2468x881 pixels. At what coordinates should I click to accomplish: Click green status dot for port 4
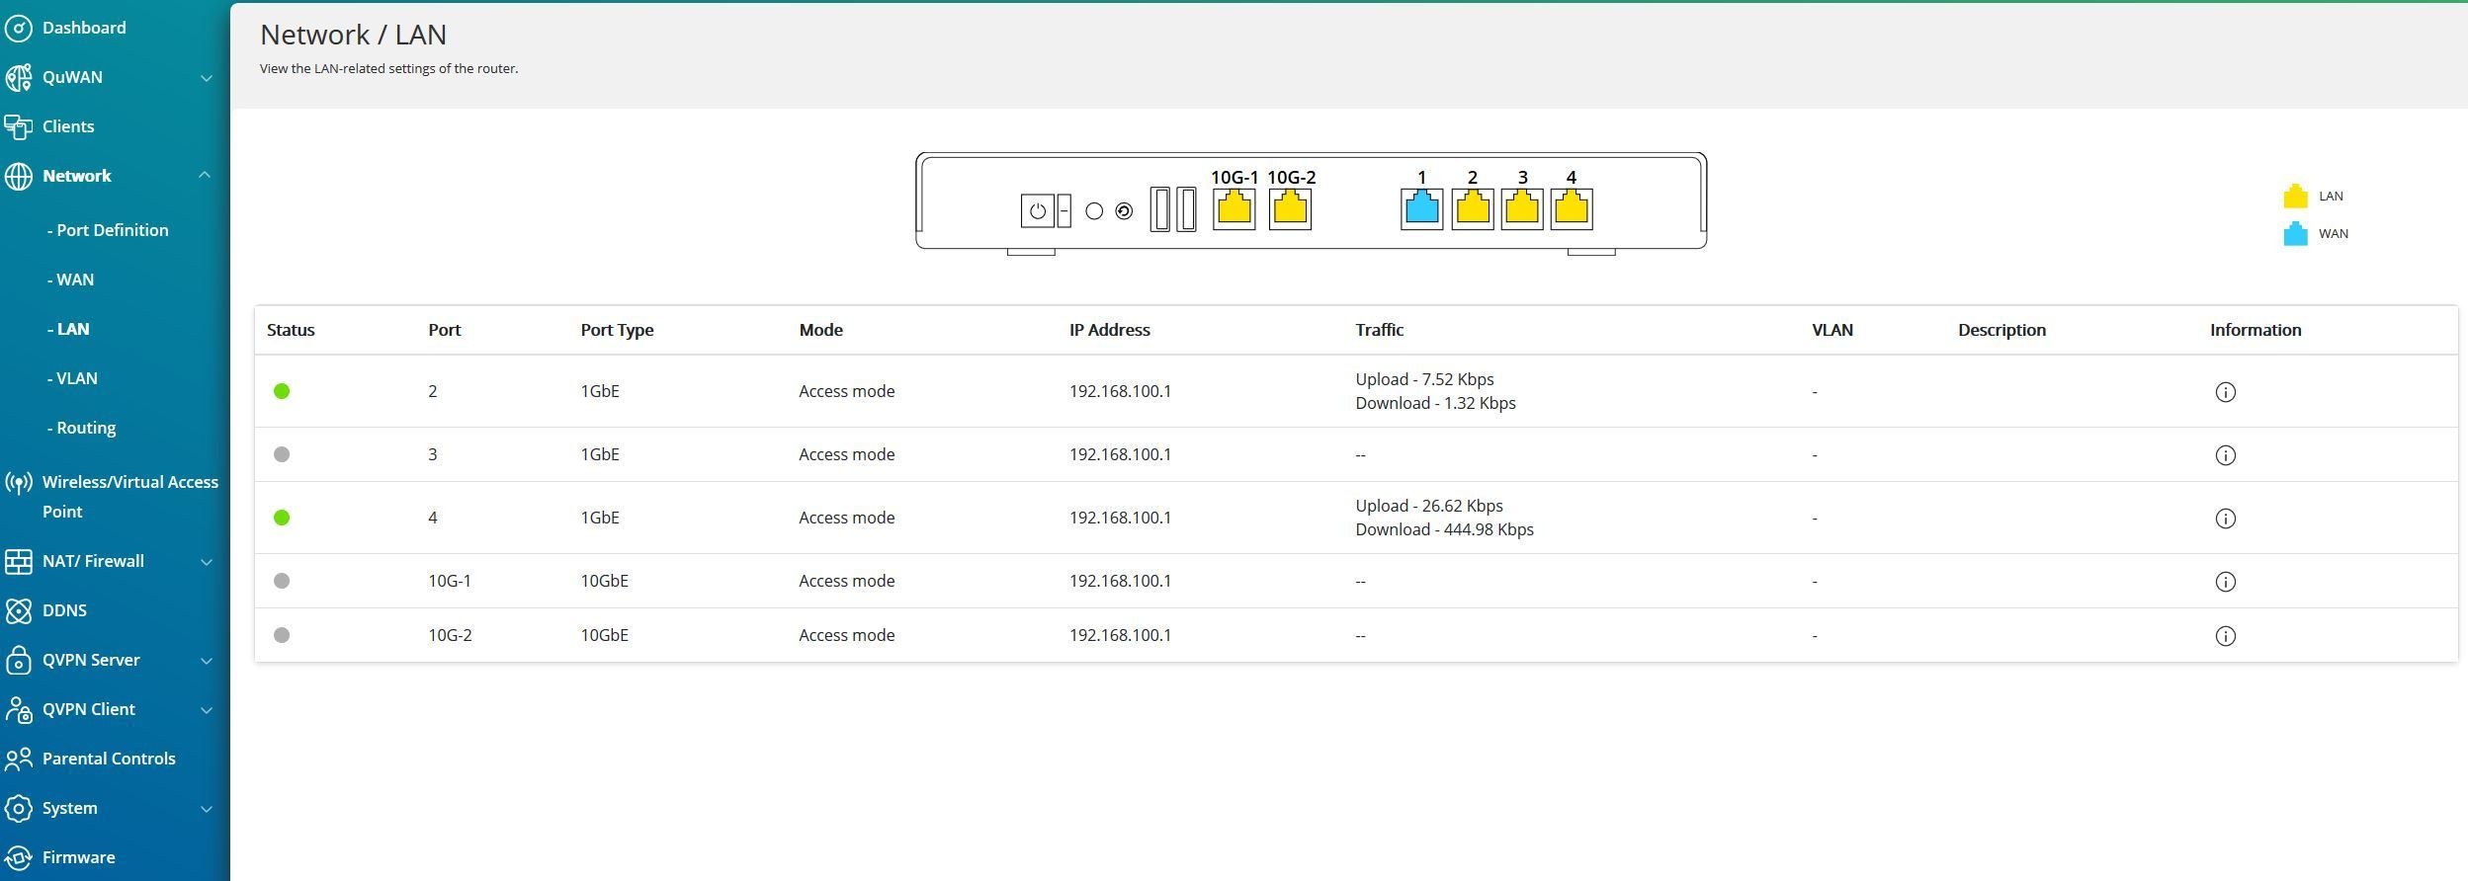pyautogui.click(x=282, y=518)
